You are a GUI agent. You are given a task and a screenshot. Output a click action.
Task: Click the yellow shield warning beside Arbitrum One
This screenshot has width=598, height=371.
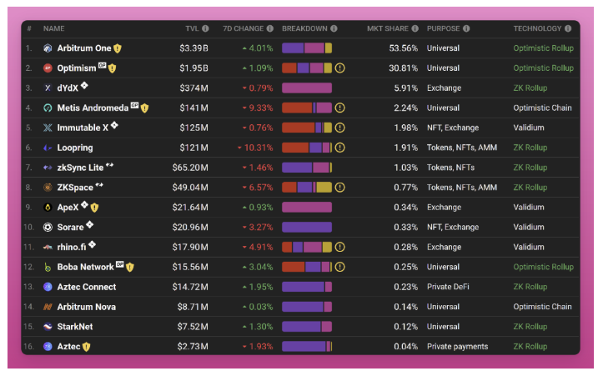pyautogui.click(x=118, y=48)
